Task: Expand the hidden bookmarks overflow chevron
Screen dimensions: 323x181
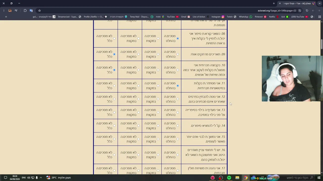Action: point(6,17)
